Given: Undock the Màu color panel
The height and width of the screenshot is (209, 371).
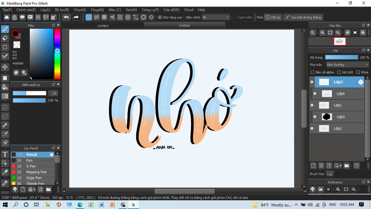Looking at the screenshot, I should click(x=54, y=25).
